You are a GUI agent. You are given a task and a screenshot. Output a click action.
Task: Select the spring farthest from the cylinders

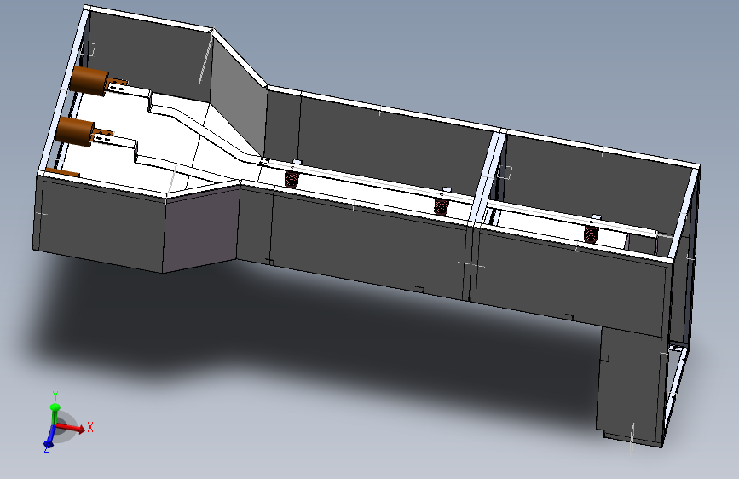pos(591,234)
